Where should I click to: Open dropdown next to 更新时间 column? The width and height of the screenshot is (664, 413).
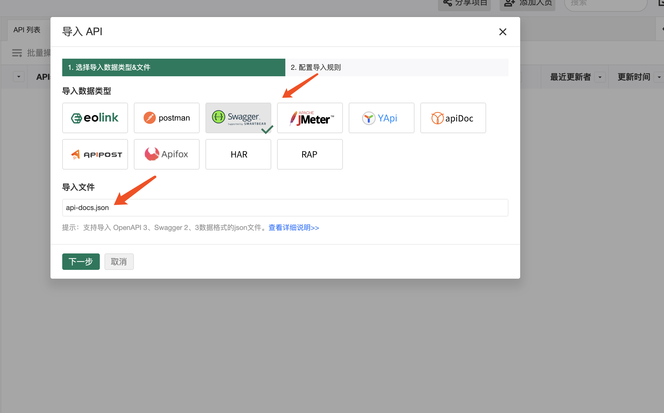(x=659, y=77)
